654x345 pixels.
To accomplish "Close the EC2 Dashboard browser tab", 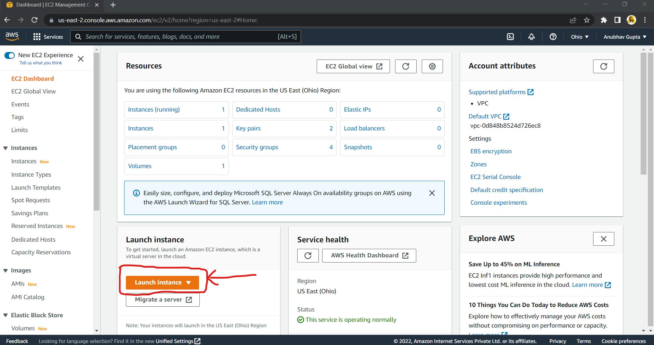I will coord(97,5).
